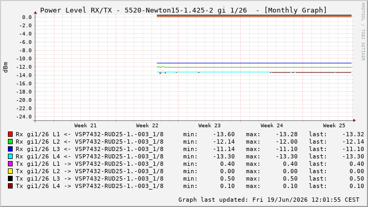
Task: Click the black Tx L3 legend swatch
Action: [10, 178]
